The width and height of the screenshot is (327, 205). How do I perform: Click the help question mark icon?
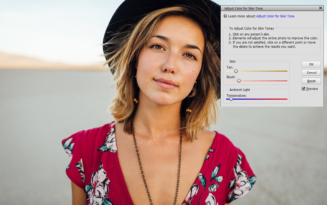tap(225, 16)
